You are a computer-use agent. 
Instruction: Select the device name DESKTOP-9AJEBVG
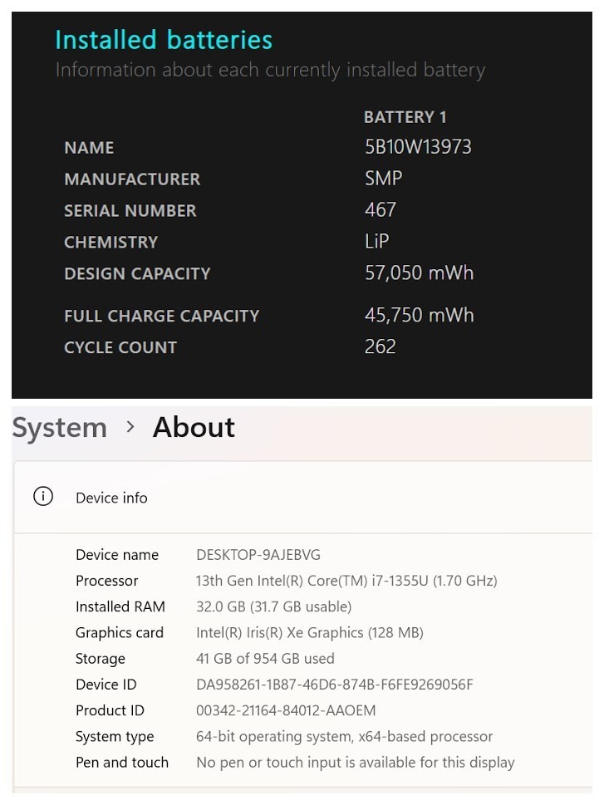[258, 554]
